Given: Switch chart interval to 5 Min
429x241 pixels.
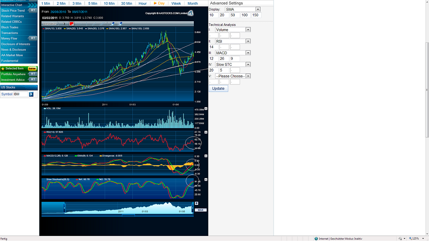Looking at the screenshot, I should [x=93, y=3].
